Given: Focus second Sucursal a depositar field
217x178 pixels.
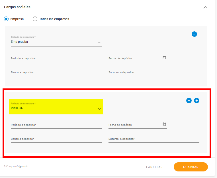Looking at the screenshot, I should [x=154, y=139].
